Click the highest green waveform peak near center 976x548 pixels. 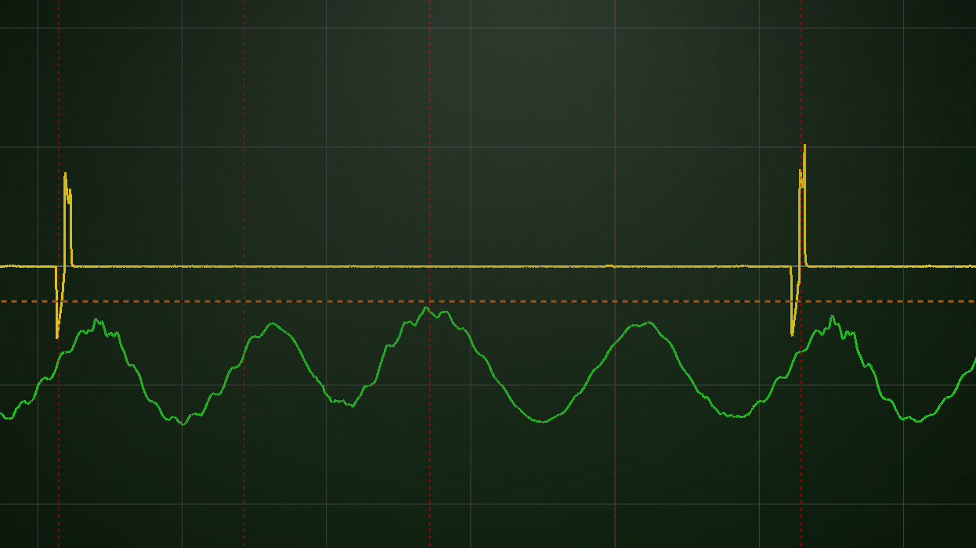pyautogui.click(x=426, y=308)
